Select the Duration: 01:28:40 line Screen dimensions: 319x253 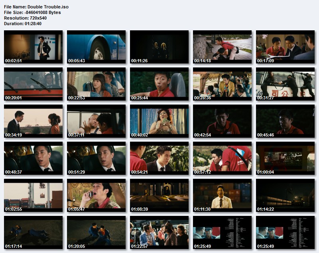23,24
